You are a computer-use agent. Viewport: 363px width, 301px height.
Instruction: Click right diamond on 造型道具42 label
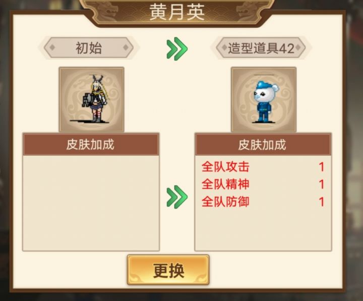coord(298,47)
